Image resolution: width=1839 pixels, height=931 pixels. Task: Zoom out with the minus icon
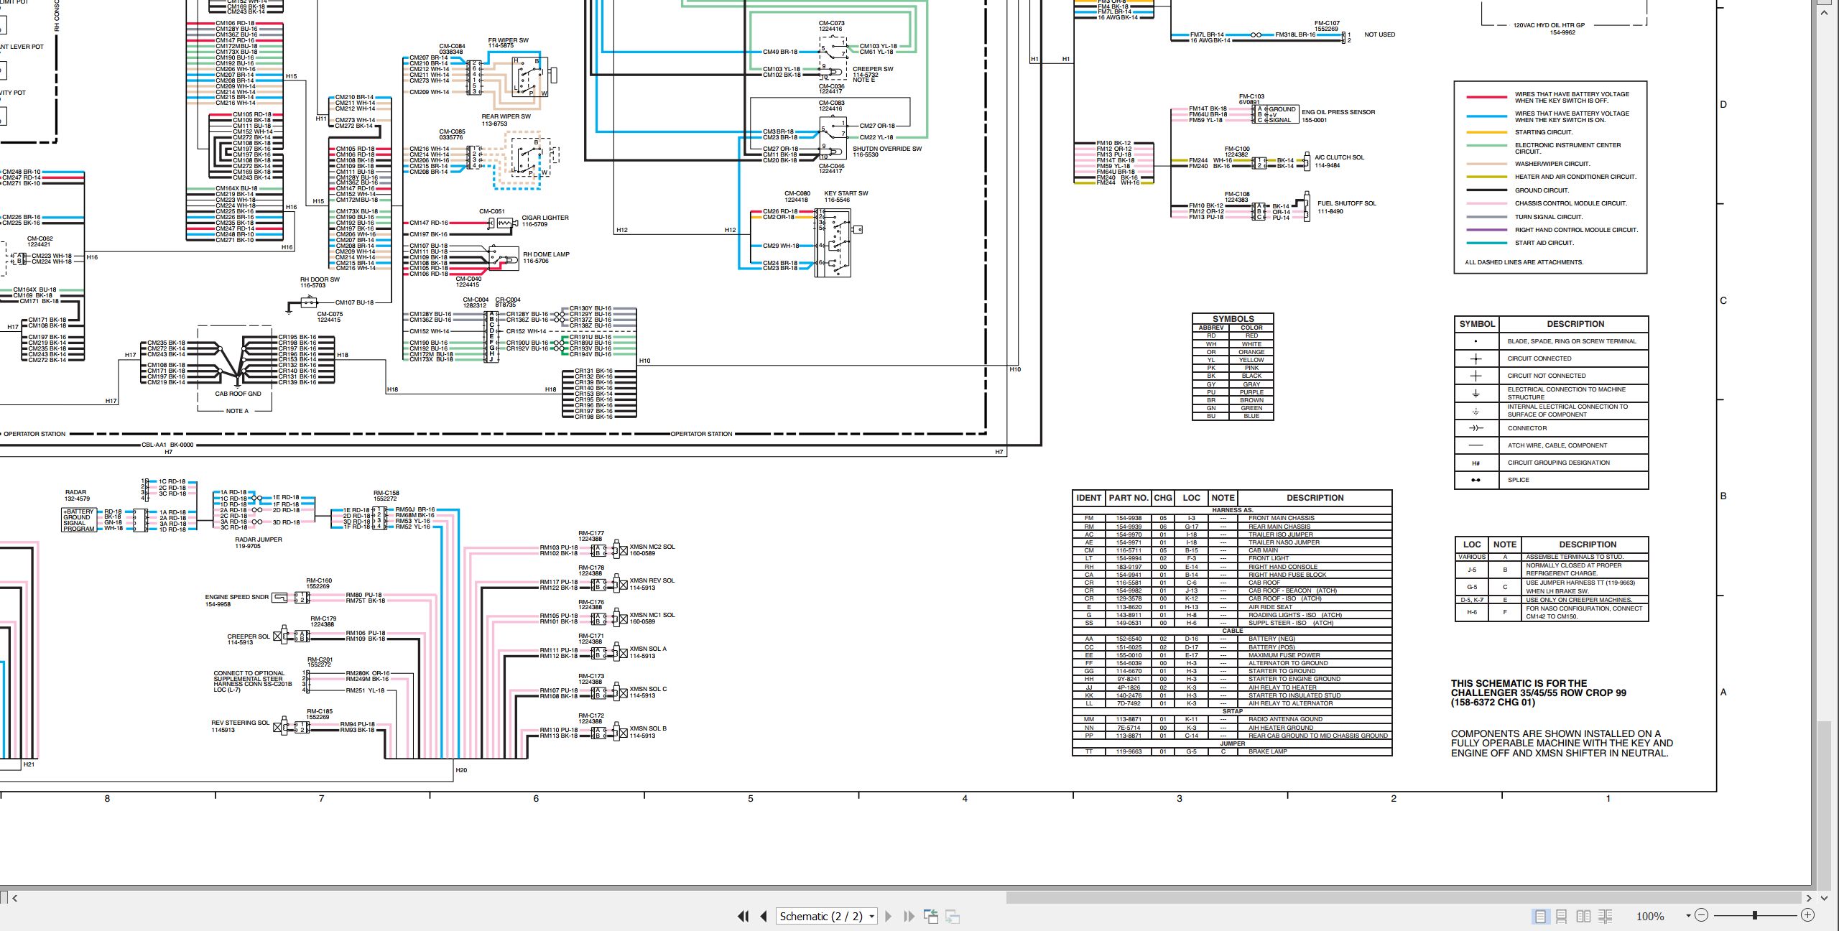(1701, 915)
